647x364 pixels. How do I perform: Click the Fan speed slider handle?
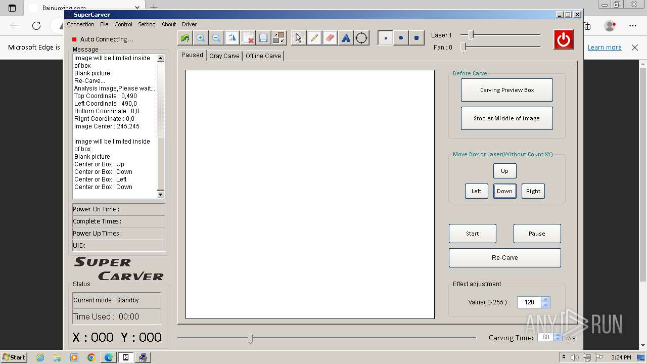pos(464,47)
